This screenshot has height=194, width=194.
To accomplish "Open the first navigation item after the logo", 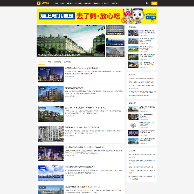I will (x=56, y=3).
